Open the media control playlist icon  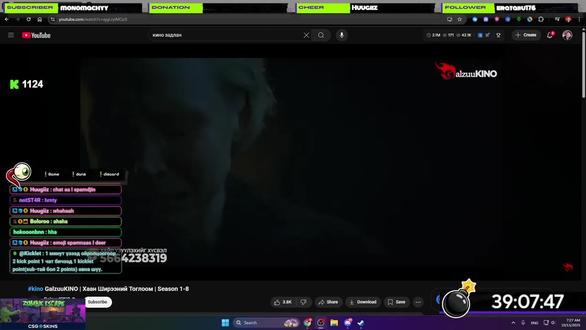point(557,19)
